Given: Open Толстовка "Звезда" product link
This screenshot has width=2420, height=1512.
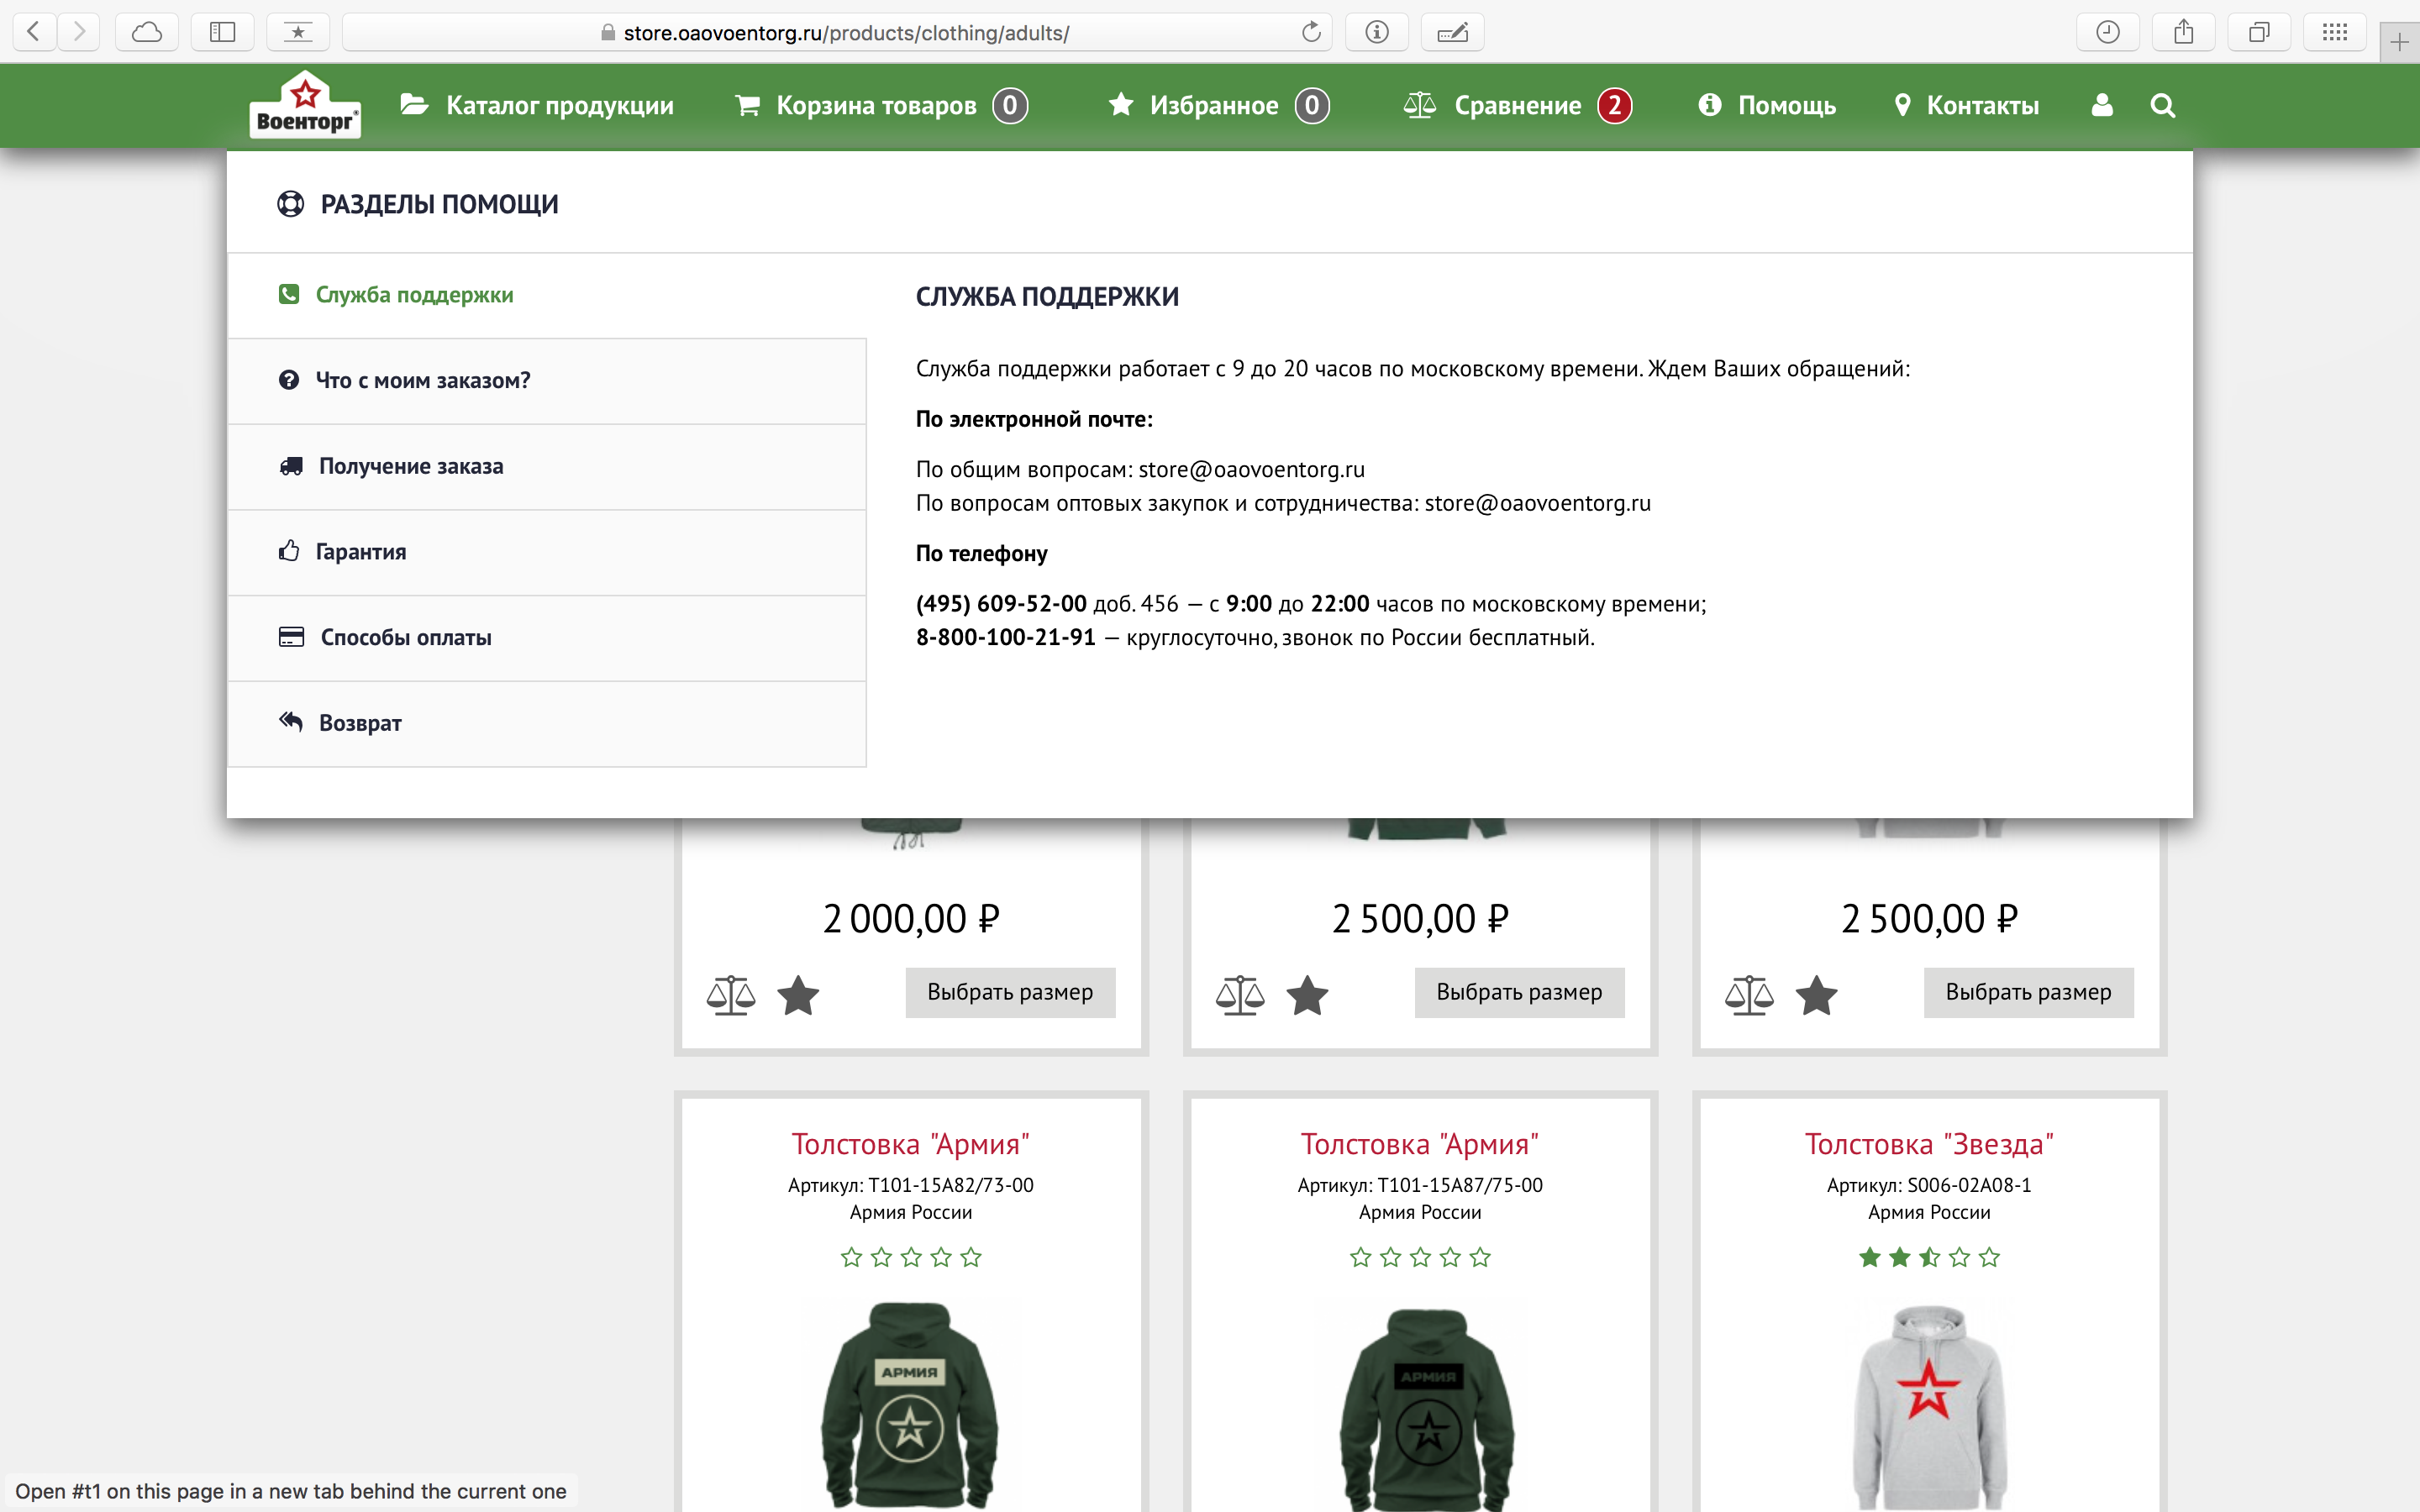Looking at the screenshot, I should [x=1928, y=1144].
